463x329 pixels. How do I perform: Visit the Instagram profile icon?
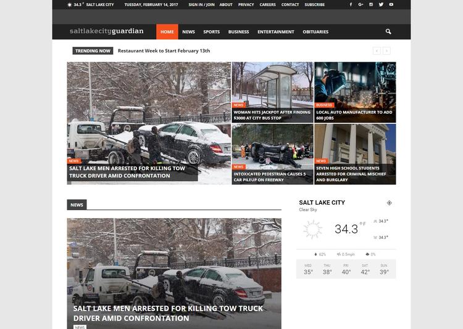[370, 4]
